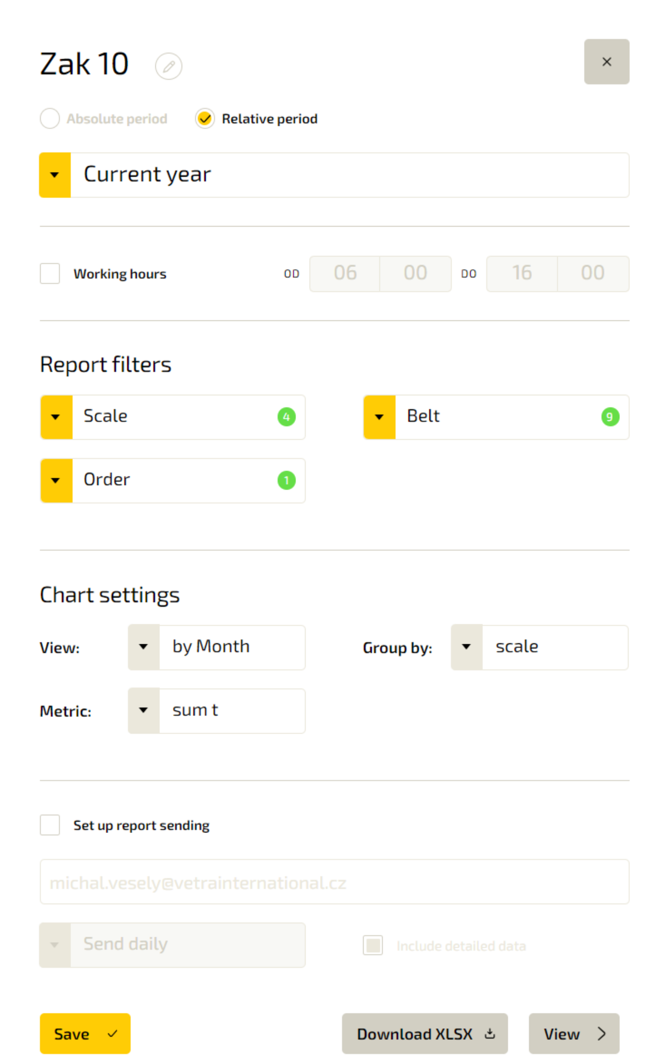Expand the Belt filter with its yellow arrow
The height and width of the screenshot is (1064, 665).
pyautogui.click(x=379, y=417)
